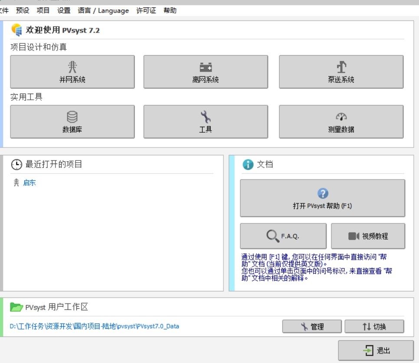Screen dimensions: 419x363
Task: Open the 设置 menu
Action: pos(64,10)
